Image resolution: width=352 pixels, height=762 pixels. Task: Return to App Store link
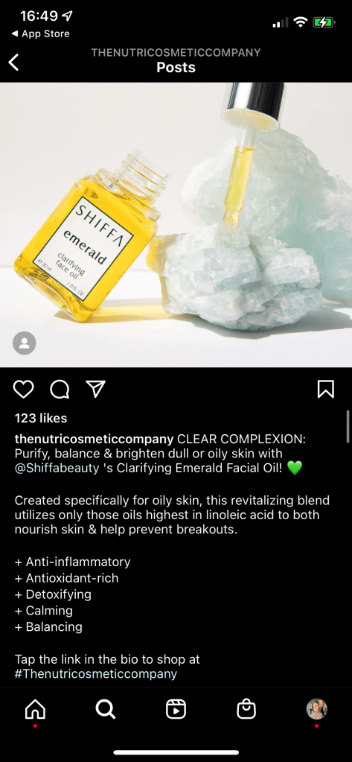[40, 34]
